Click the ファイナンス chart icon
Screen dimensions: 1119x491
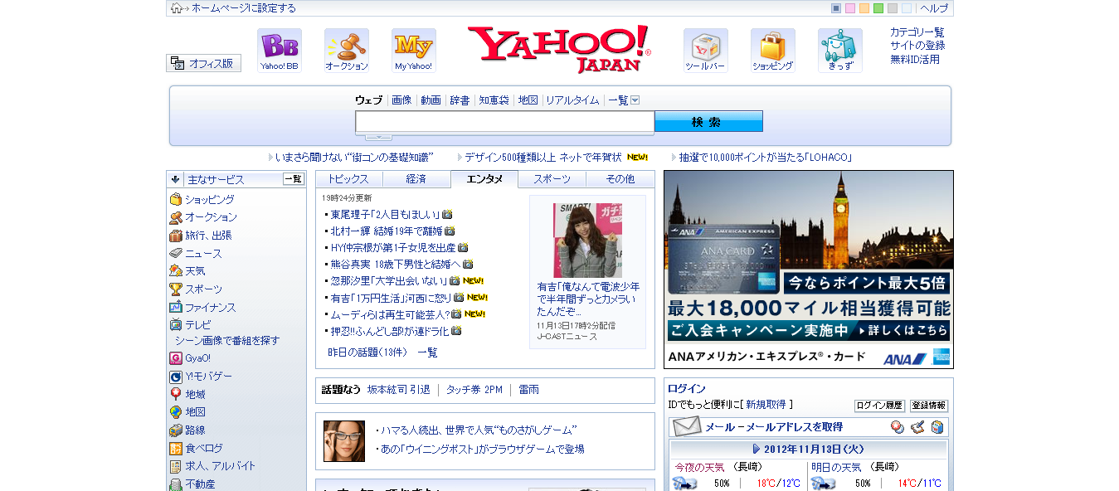coord(176,307)
